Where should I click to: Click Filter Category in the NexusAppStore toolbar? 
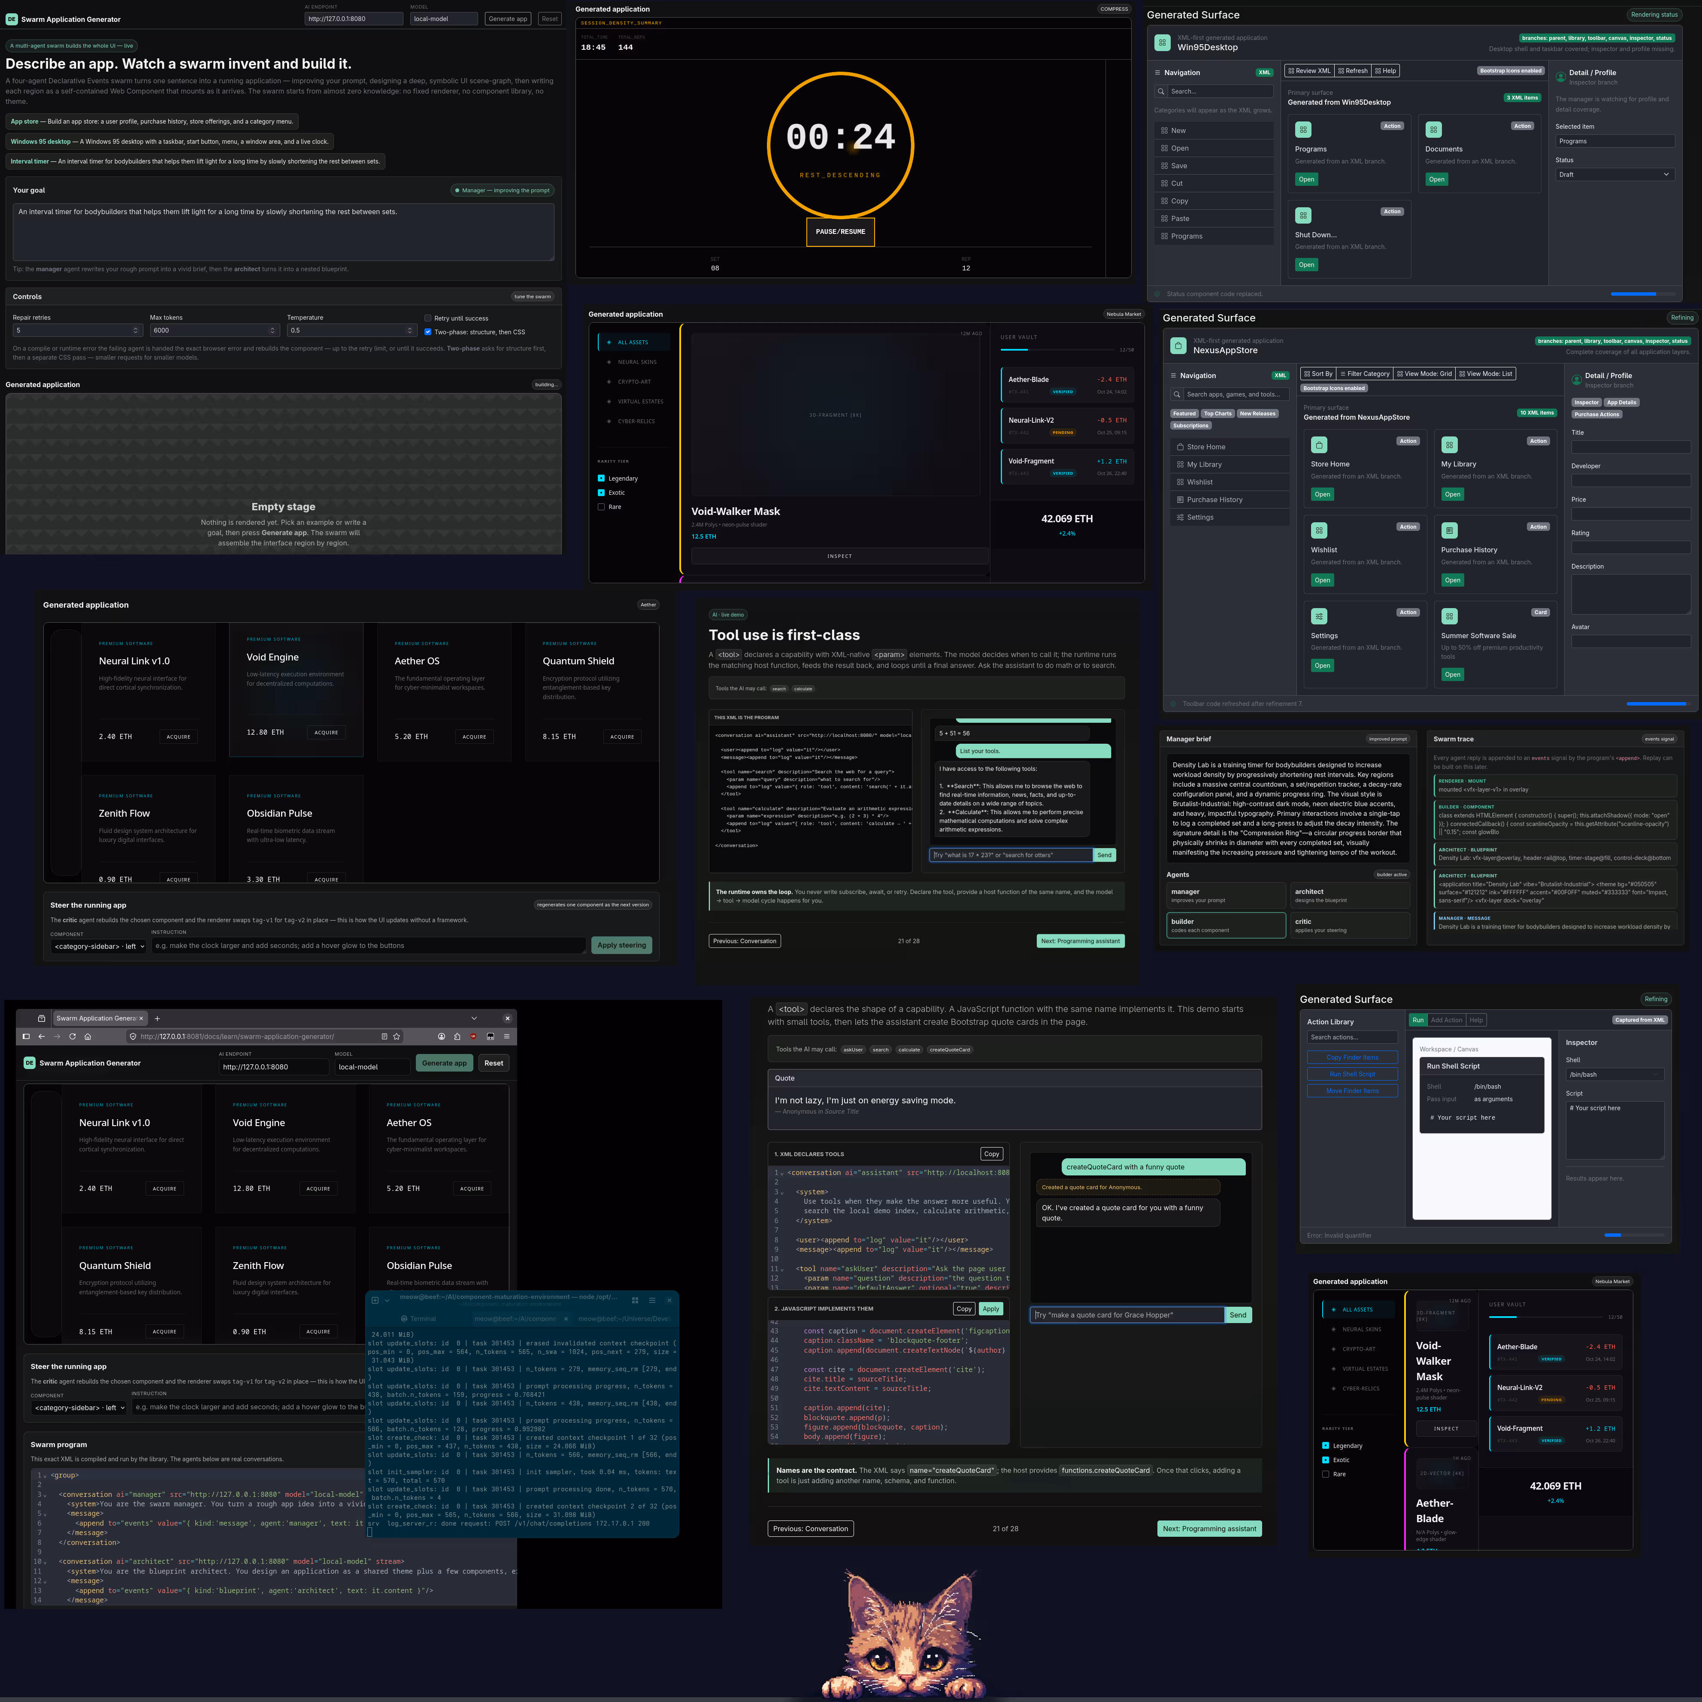(x=1365, y=373)
